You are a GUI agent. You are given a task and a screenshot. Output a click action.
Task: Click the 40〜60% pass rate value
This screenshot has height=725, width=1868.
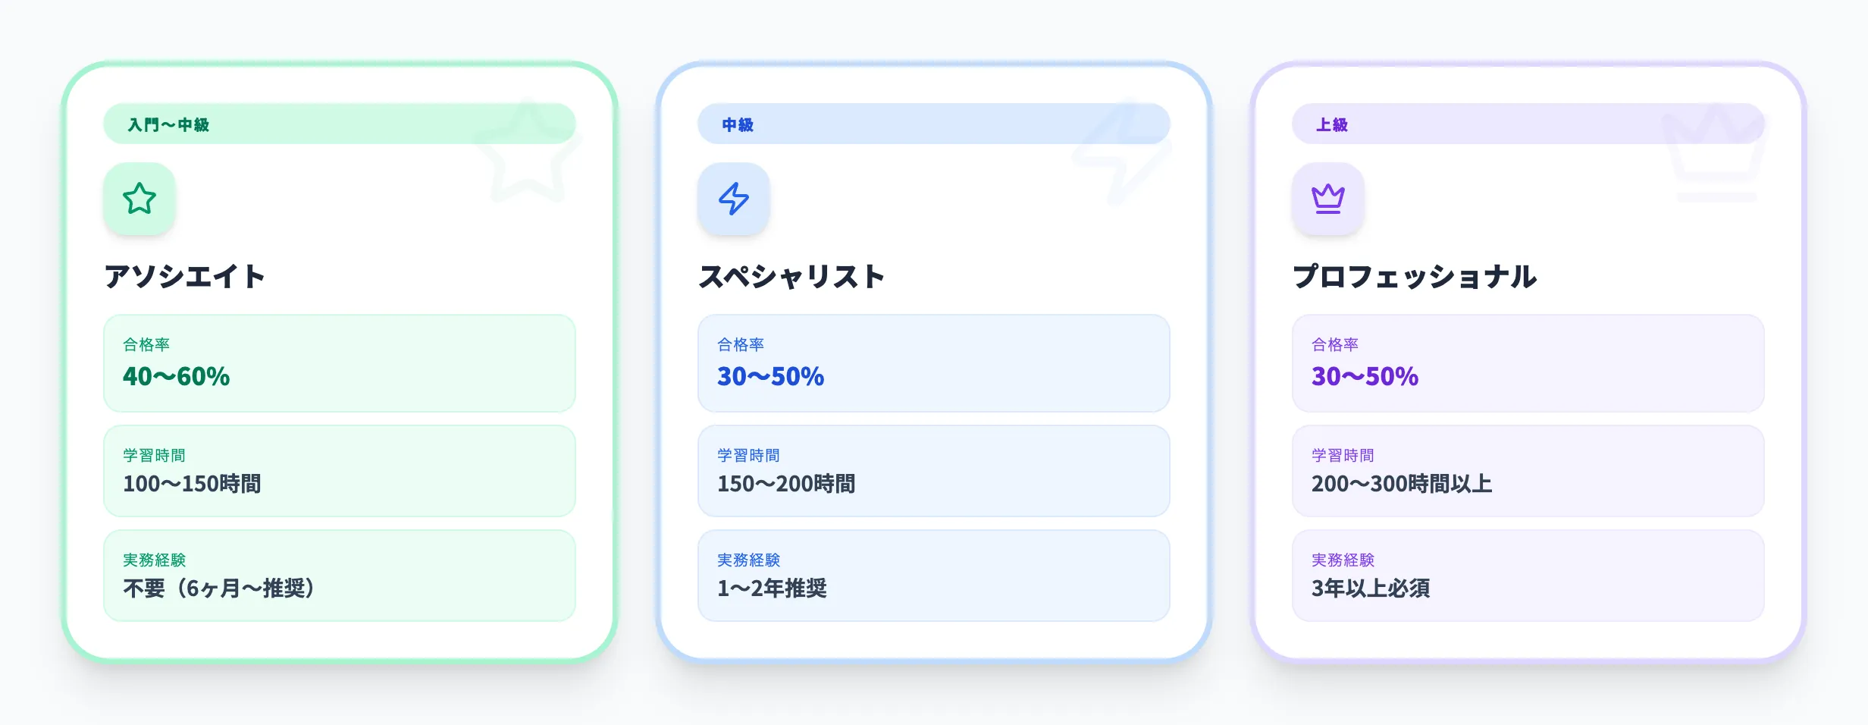tap(176, 377)
